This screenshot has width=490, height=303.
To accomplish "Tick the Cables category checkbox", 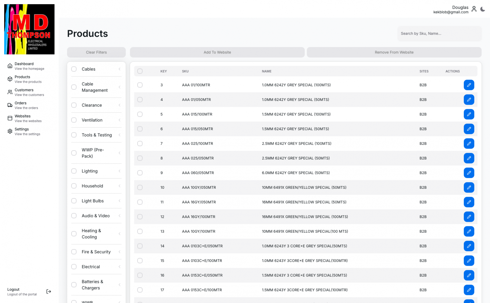I will click(74, 69).
